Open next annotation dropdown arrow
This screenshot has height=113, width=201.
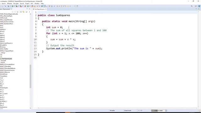tap(59, 6)
